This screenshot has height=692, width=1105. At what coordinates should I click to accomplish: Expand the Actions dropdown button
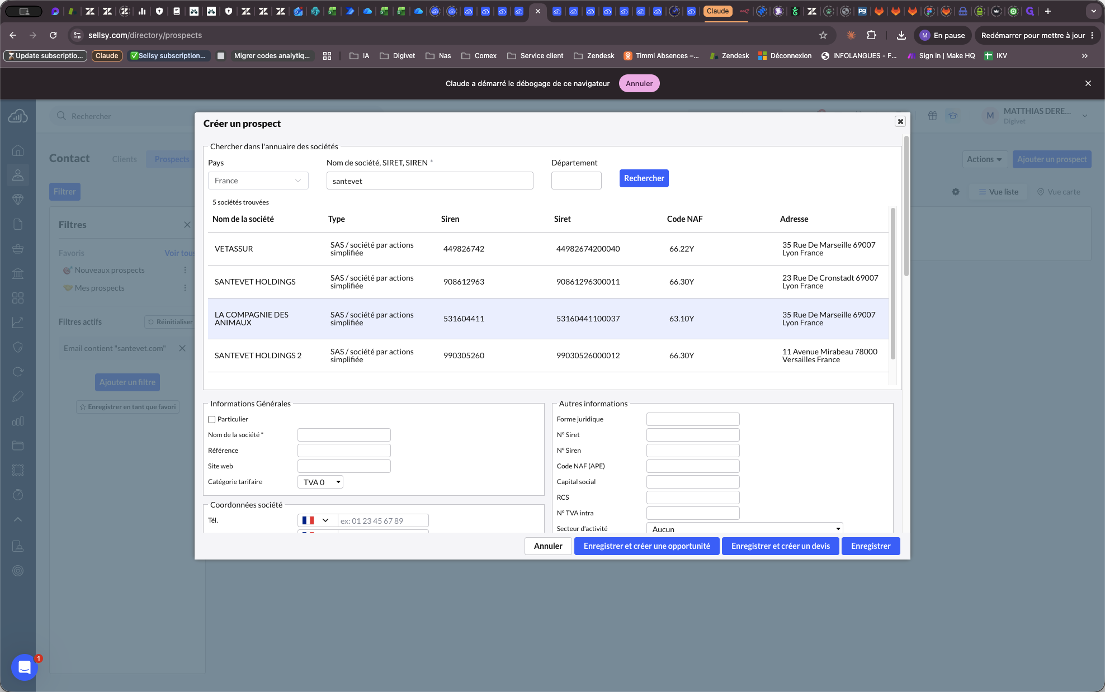(x=984, y=159)
